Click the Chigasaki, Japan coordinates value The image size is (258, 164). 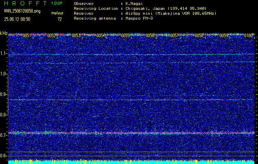click(166, 9)
